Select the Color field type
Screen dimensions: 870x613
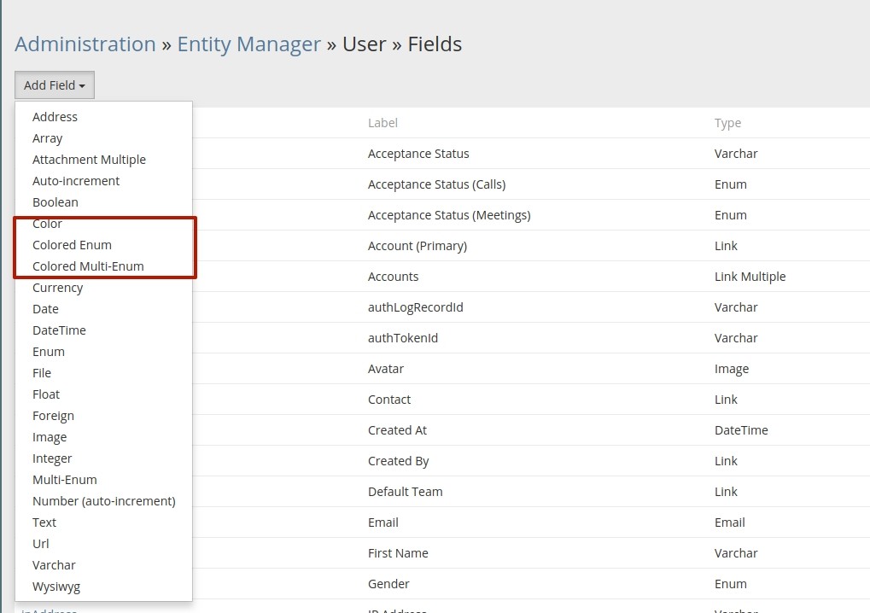point(48,224)
